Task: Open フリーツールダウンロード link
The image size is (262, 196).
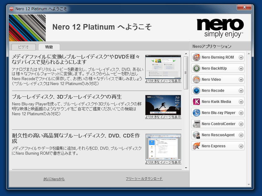Action: [x=144, y=179]
